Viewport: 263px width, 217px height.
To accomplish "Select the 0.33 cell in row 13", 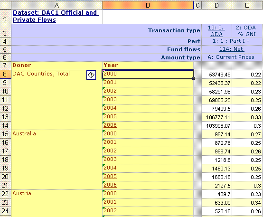I will coord(247,117).
